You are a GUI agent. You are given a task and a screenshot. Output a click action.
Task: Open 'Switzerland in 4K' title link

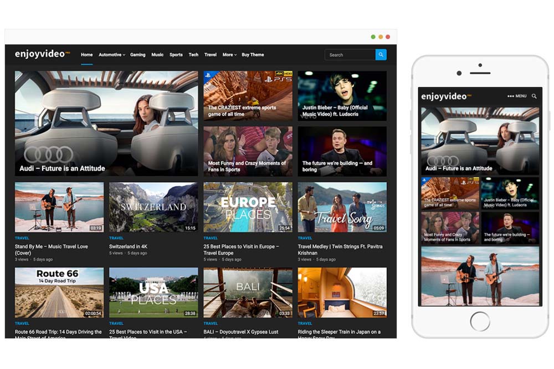pyautogui.click(x=128, y=247)
